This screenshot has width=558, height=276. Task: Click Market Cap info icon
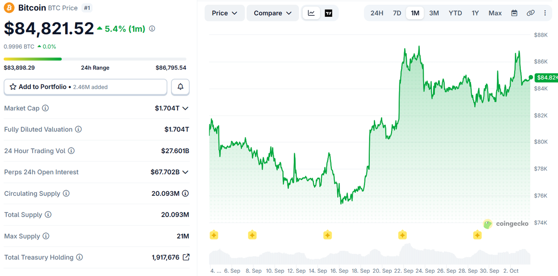pos(45,108)
